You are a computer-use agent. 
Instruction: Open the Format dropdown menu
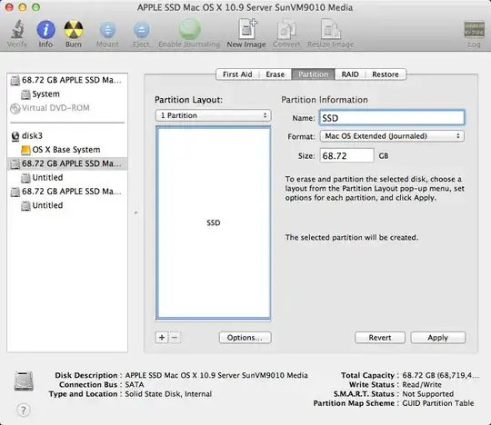point(392,136)
